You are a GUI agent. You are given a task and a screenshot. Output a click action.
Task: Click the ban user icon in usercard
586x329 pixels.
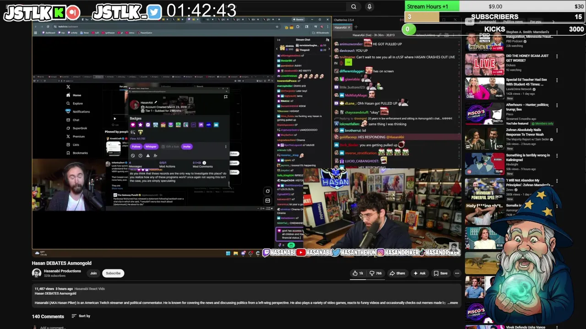133,155
